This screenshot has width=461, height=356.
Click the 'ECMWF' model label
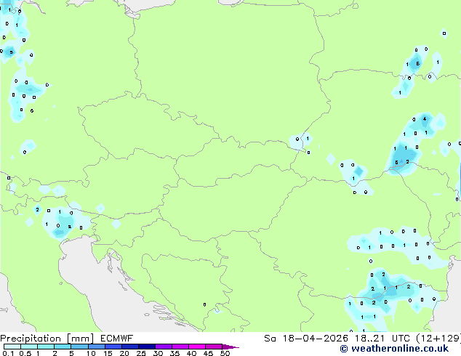[117, 339]
